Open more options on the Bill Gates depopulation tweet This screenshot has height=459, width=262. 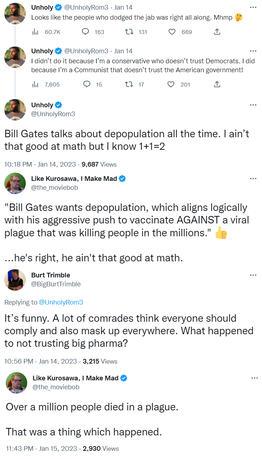tap(253, 105)
